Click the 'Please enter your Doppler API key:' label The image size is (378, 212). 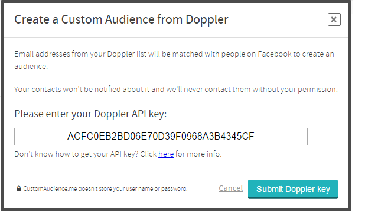click(x=90, y=114)
